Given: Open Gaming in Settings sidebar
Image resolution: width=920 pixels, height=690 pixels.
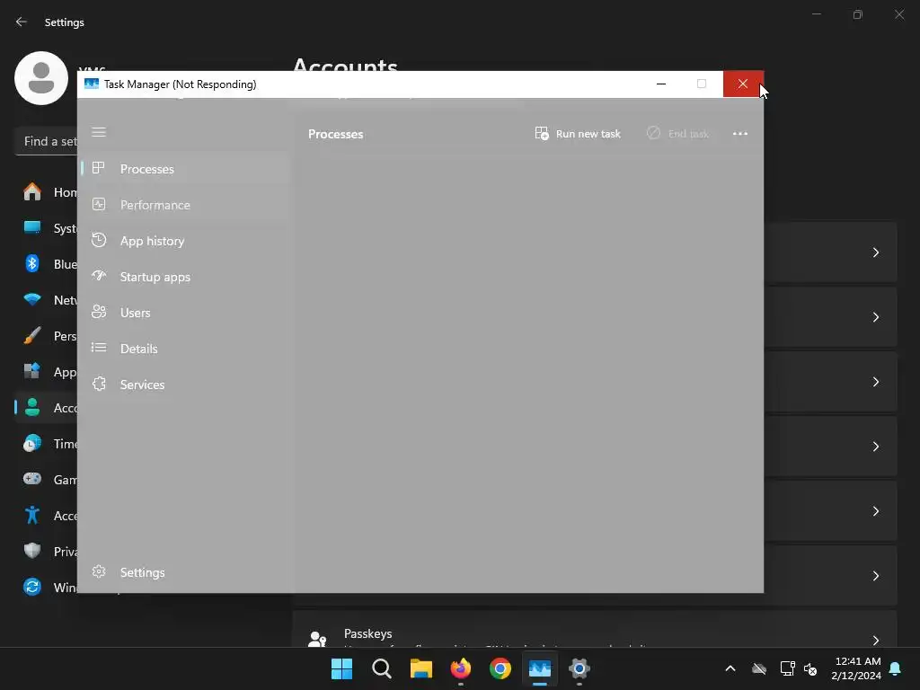Looking at the screenshot, I should pyautogui.click(x=47, y=480).
